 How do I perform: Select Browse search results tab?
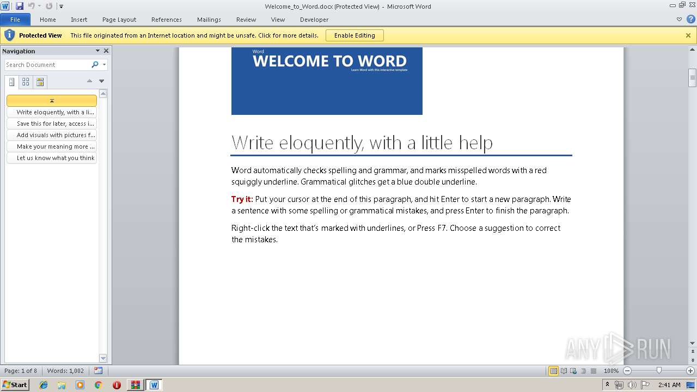[x=40, y=82]
